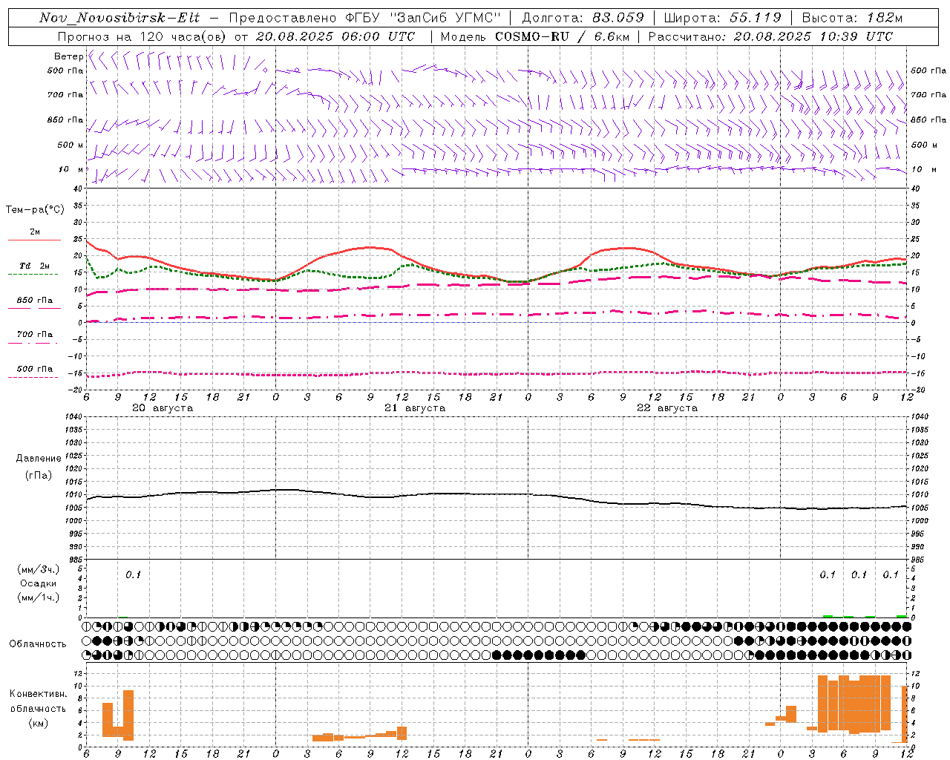Click the (мм/3ч.) precipitation unit label
The height and width of the screenshot is (760, 950).
39,569
